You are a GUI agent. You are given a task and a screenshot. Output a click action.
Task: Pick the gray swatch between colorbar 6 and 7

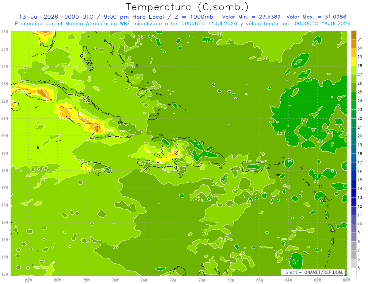[354, 255]
